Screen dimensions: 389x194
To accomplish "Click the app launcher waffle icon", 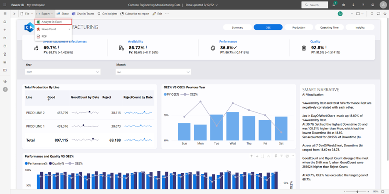I will point(5,5).
